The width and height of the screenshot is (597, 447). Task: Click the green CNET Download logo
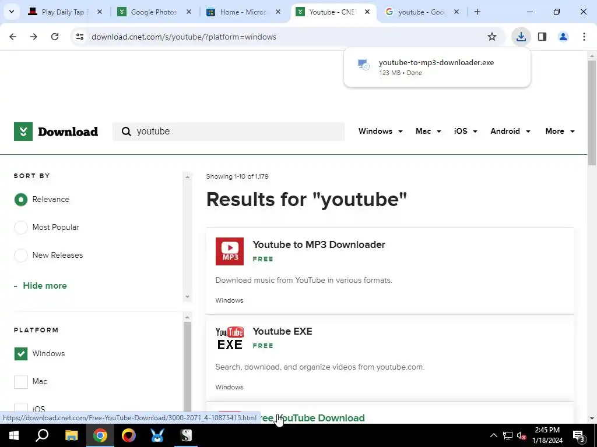tap(23, 132)
